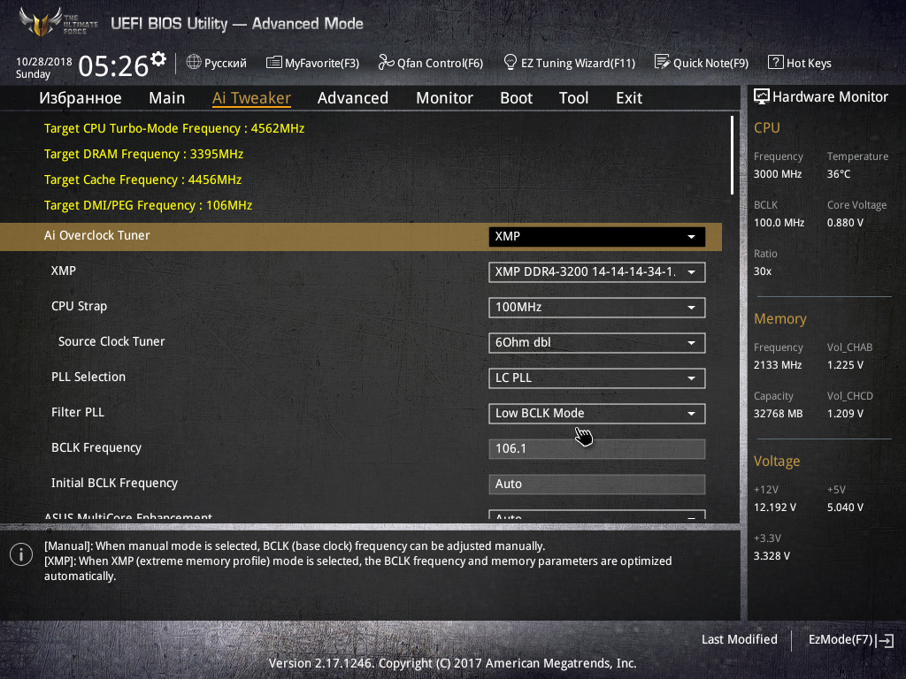Select the XMP setting label
The width and height of the screenshot is (906, 679).
pyautogui.click(x=64, y=271)
